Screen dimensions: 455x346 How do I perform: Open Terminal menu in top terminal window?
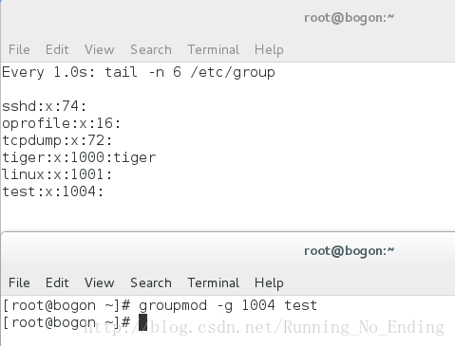pyautogui.click(x=214, y=49)
